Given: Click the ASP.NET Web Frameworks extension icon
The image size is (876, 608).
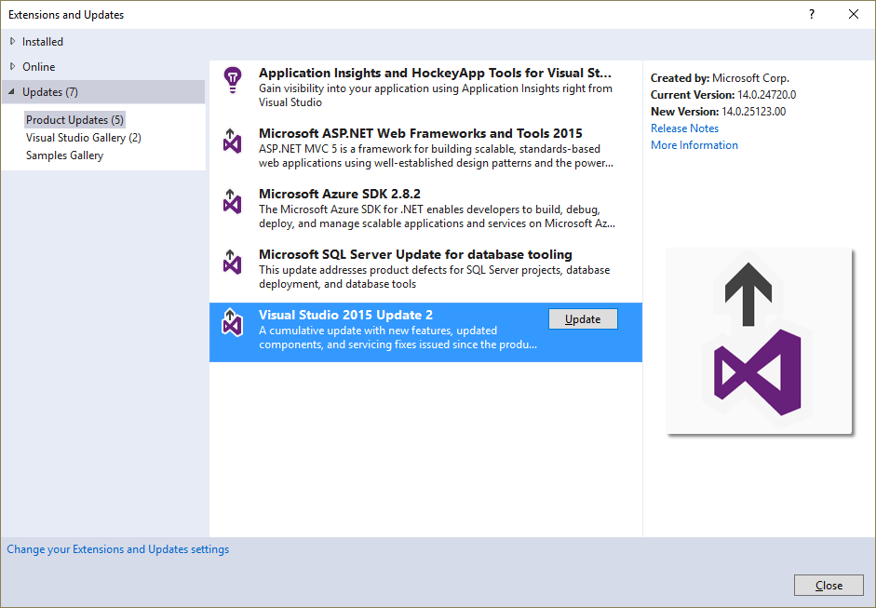Looking at the screenshot, I should pyautogui.click(x=232, y=142).
